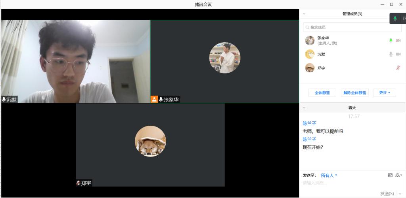The image size is (406, 198).
Task: Click the 解除全体静音 button
Action: 355,92
